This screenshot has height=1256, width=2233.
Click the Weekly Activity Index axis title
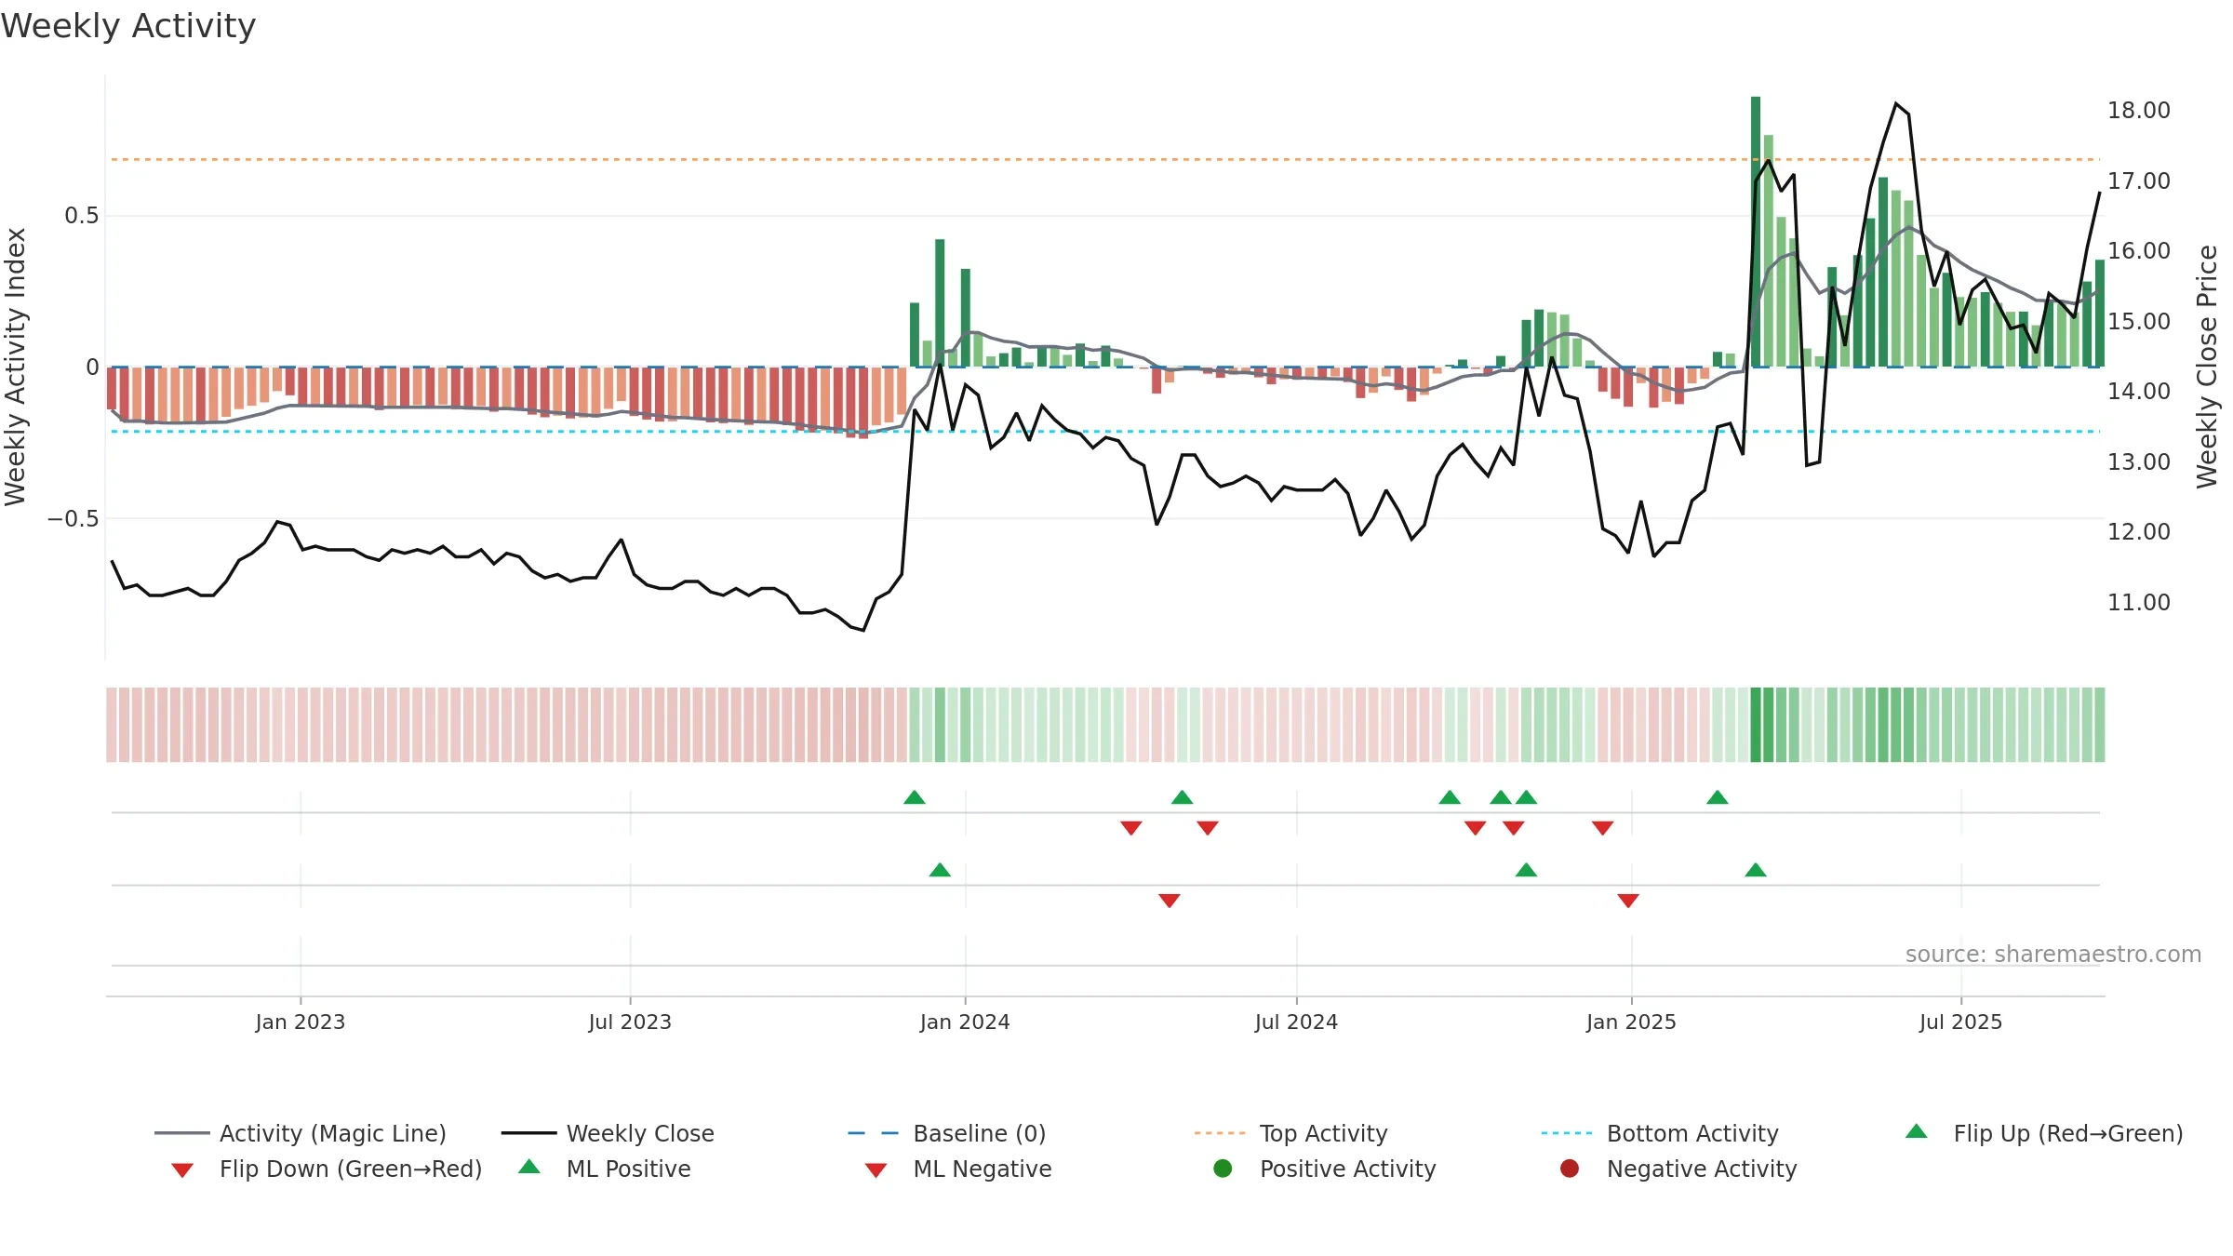click(15, 367)
